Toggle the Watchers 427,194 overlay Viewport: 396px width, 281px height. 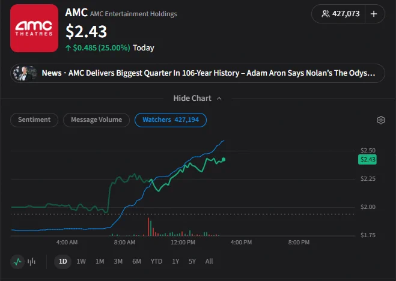pyautogui.click(x=171, y=120)
